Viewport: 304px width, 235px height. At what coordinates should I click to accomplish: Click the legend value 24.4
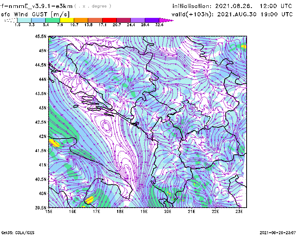pyautogui.click(x=131, y=25)
